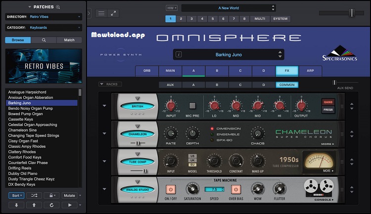371x214 pixels.
Task: Step to next patch with down arrow
Action: (16, 205)
